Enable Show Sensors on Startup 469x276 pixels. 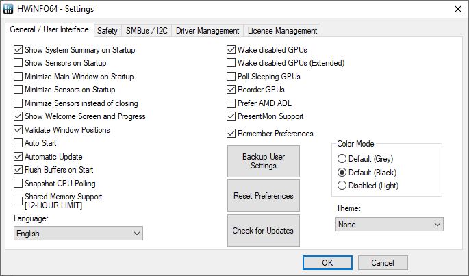[x=18, y=63]
